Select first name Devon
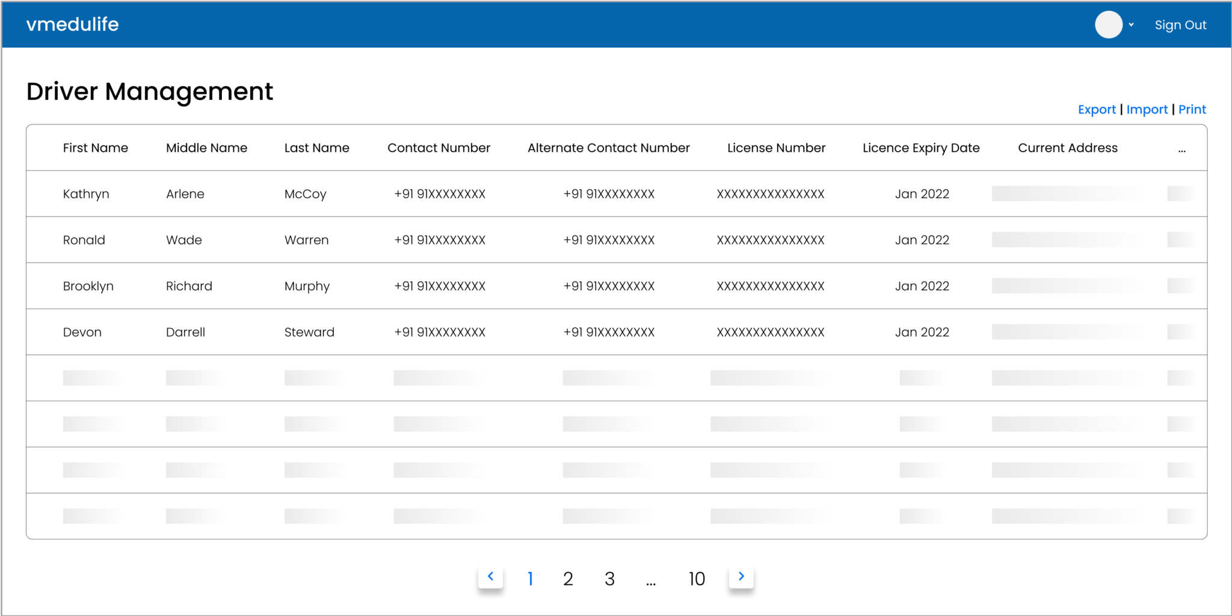Screen dimensions: 1232x616 pos(82,332)
